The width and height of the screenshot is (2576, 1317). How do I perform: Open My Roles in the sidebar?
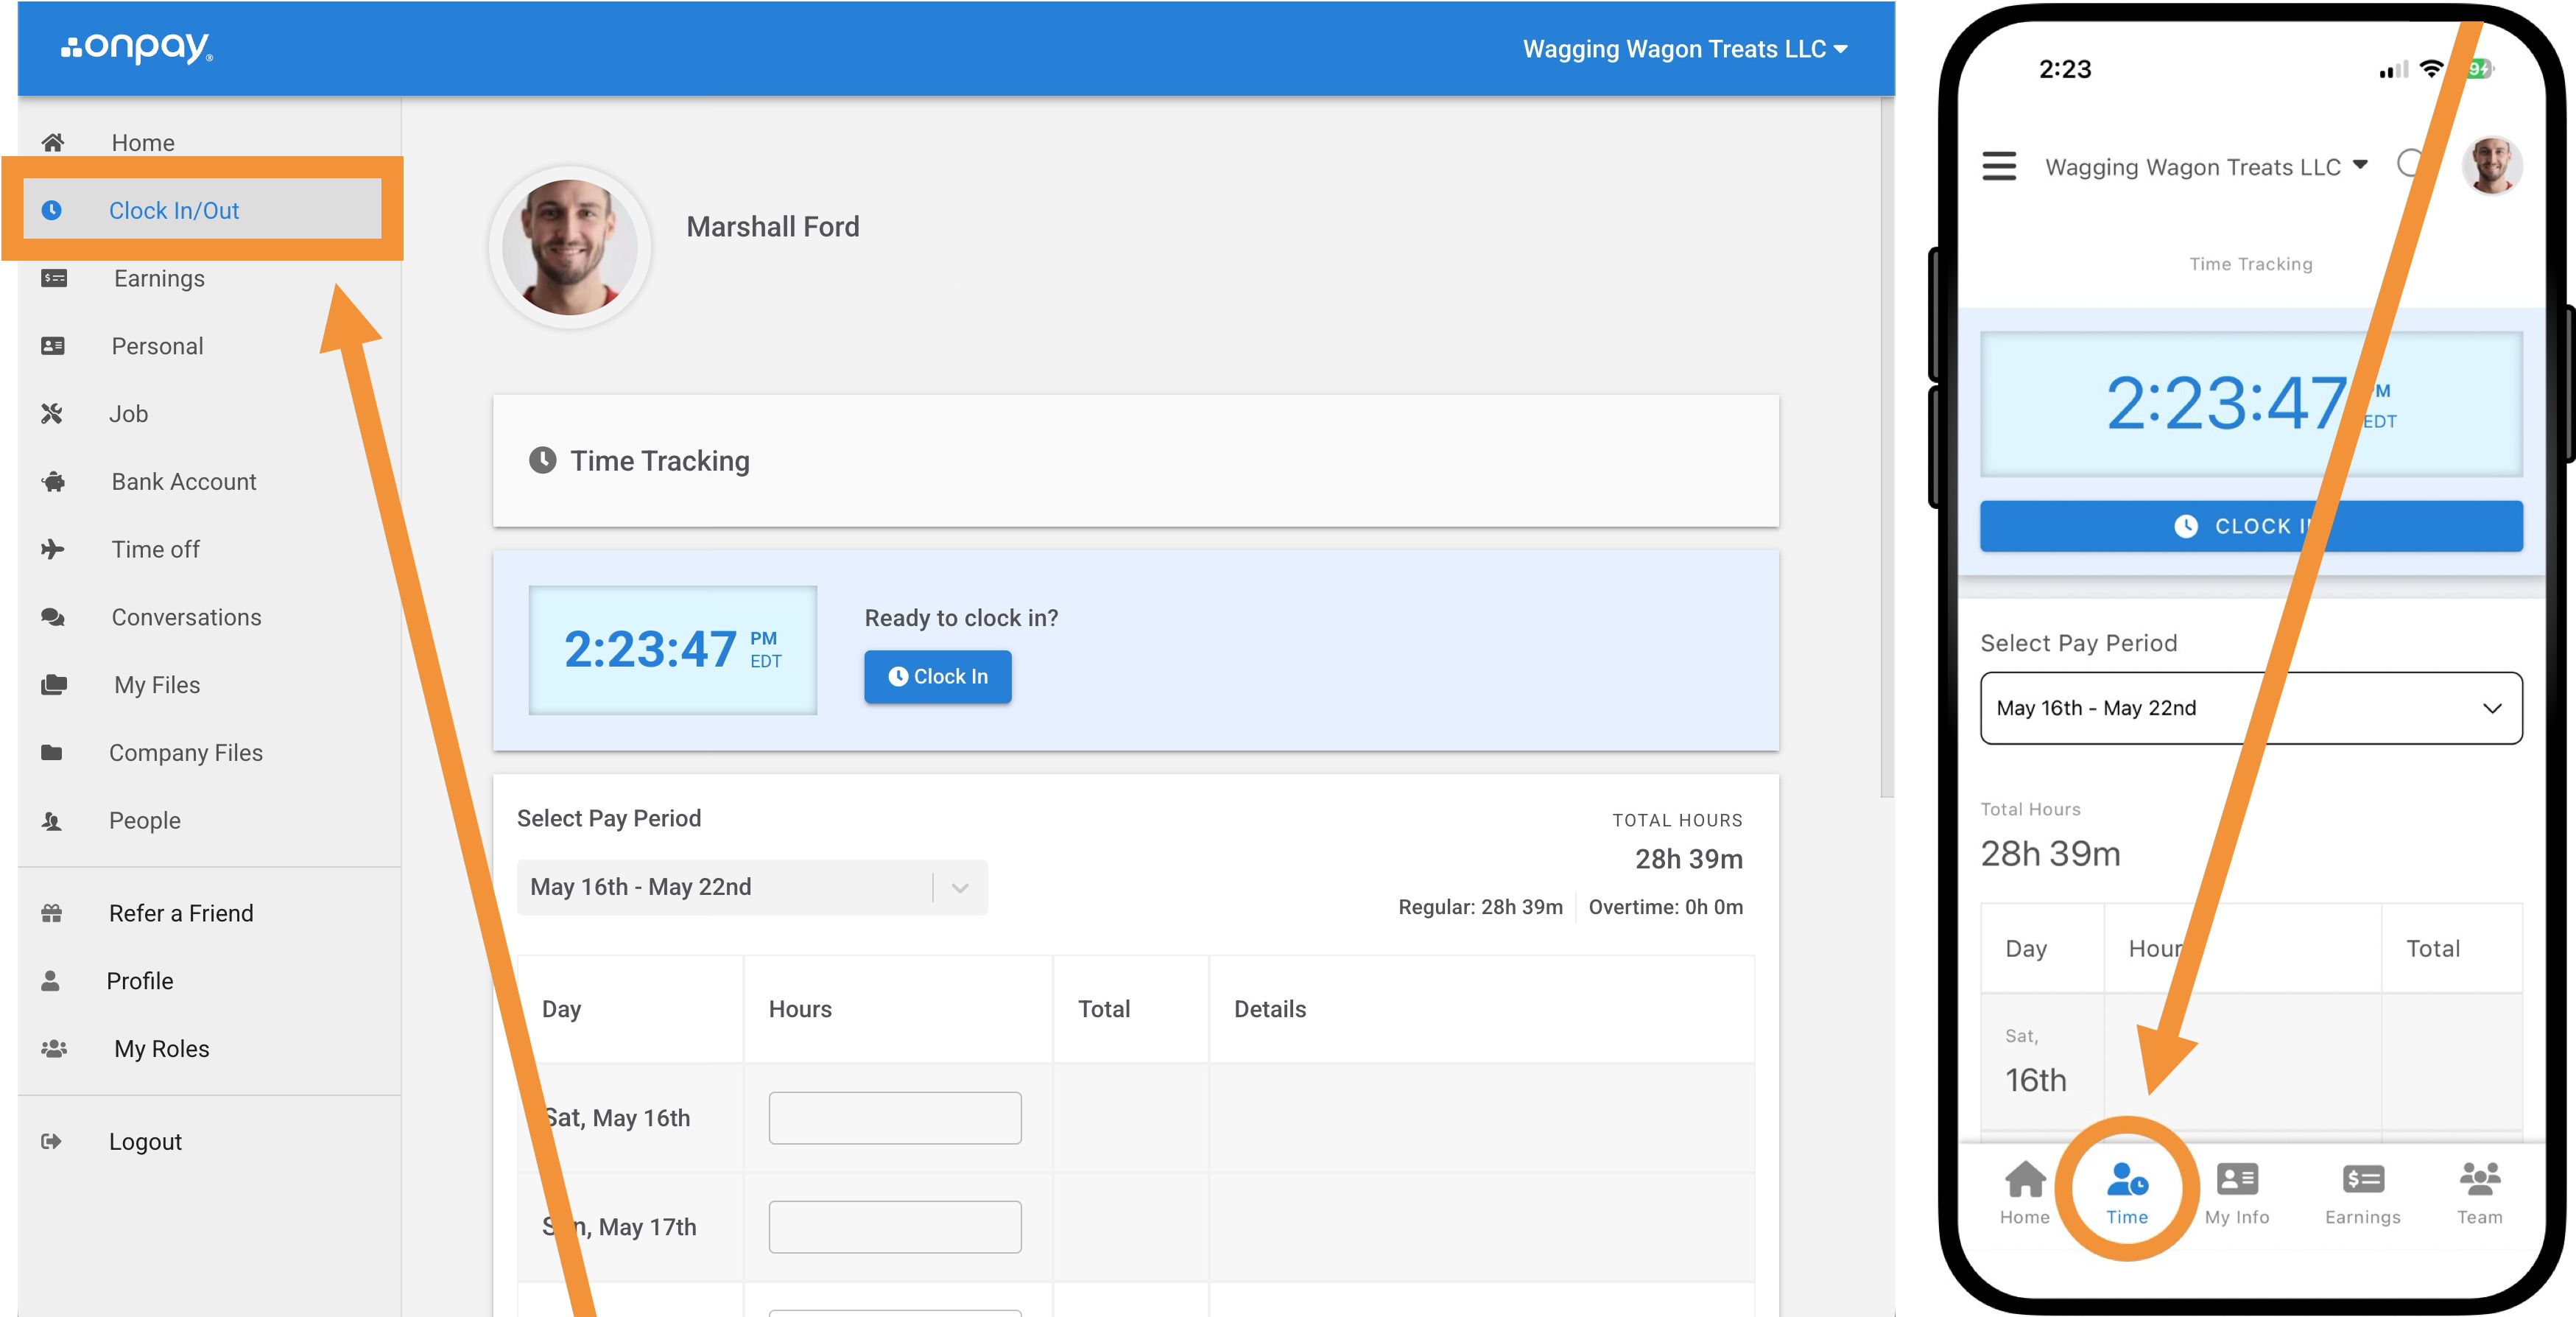click(162, 1049)
